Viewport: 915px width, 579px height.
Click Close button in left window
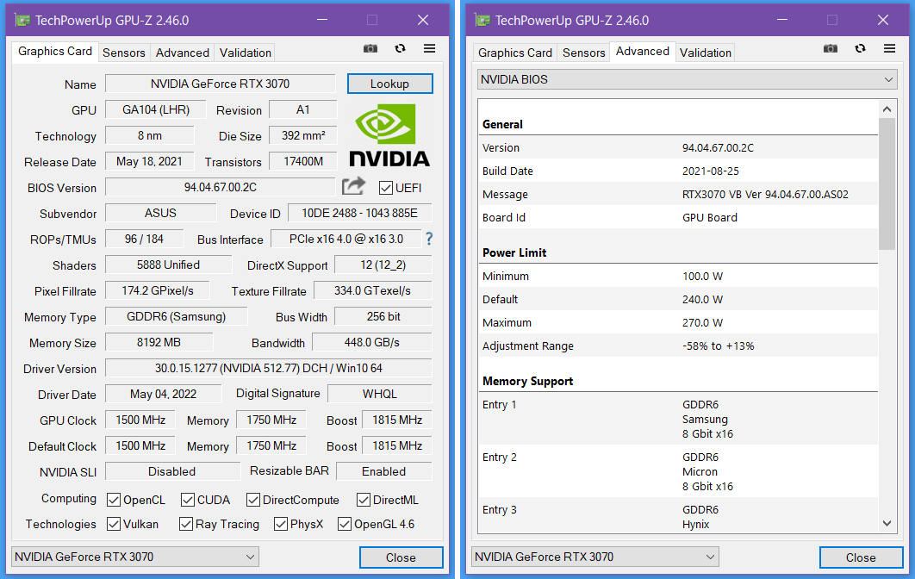(401, 557)
